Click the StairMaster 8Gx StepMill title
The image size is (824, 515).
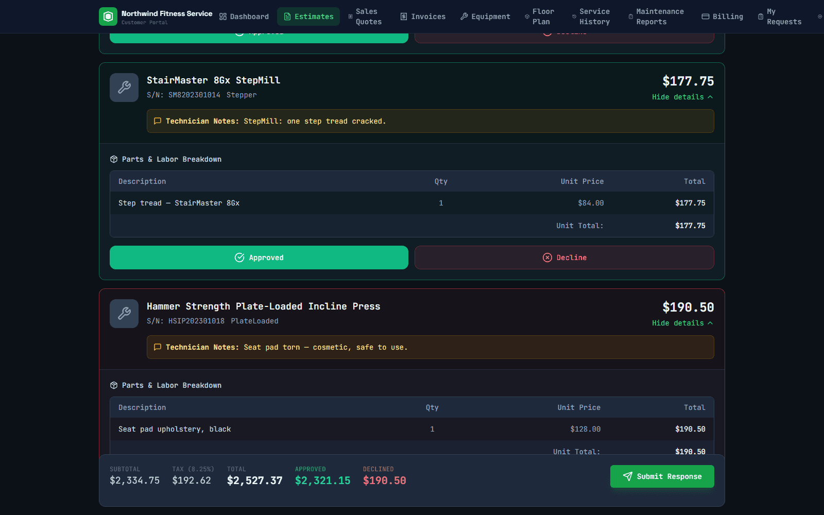(x=214, y=80)
